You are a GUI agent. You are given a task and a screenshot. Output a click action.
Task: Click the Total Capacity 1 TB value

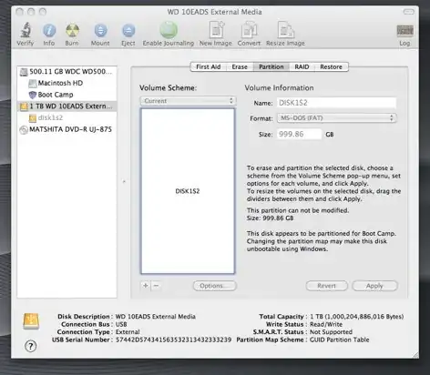(x=356, y=317)
